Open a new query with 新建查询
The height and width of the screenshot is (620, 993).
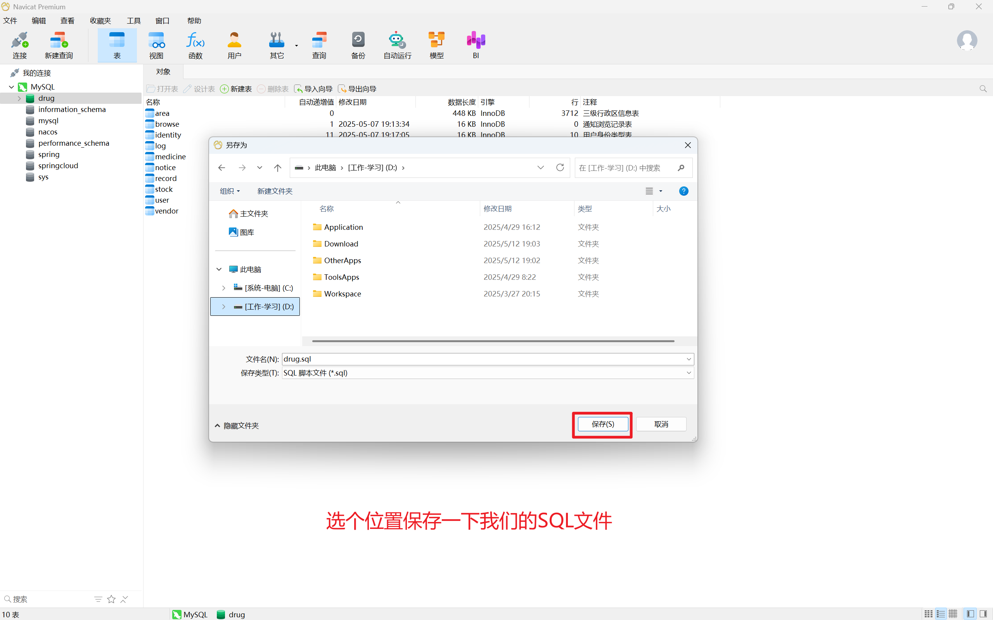pos(58,44)
